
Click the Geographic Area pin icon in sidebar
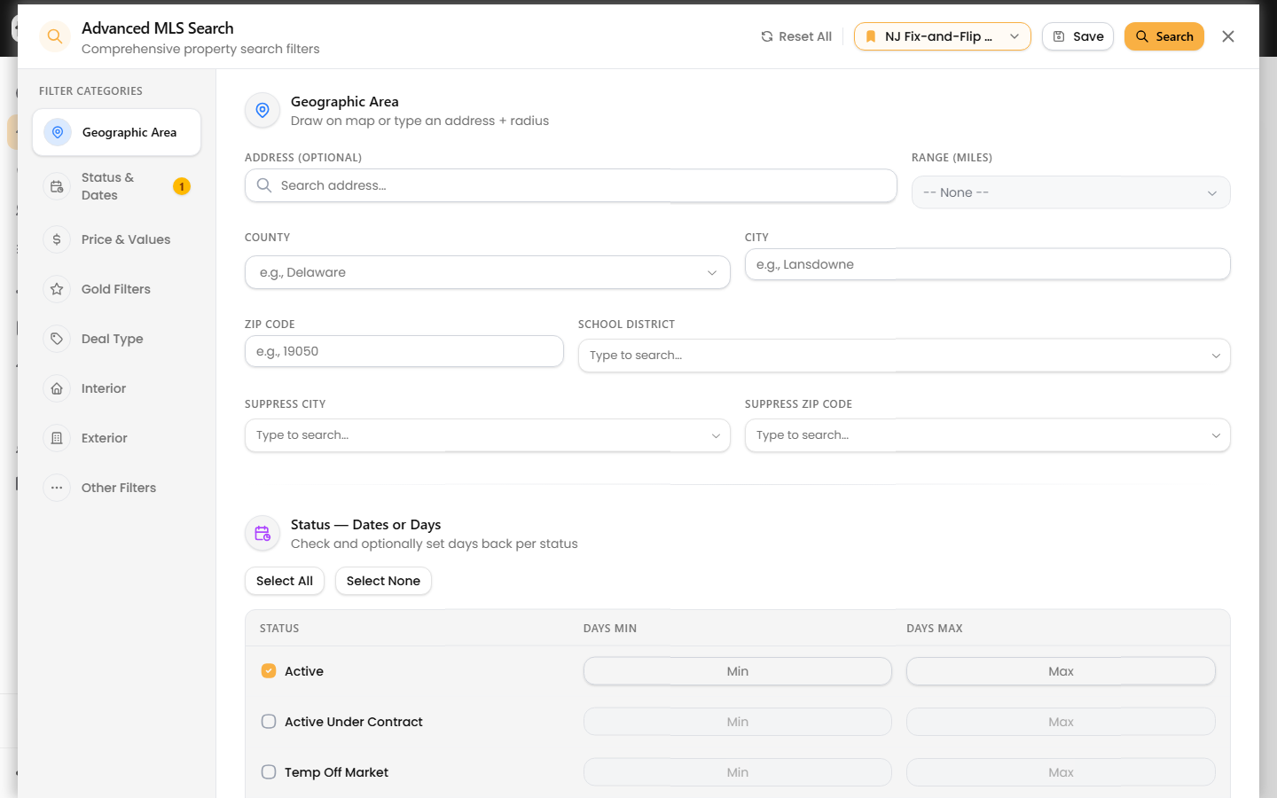(58, 132)
